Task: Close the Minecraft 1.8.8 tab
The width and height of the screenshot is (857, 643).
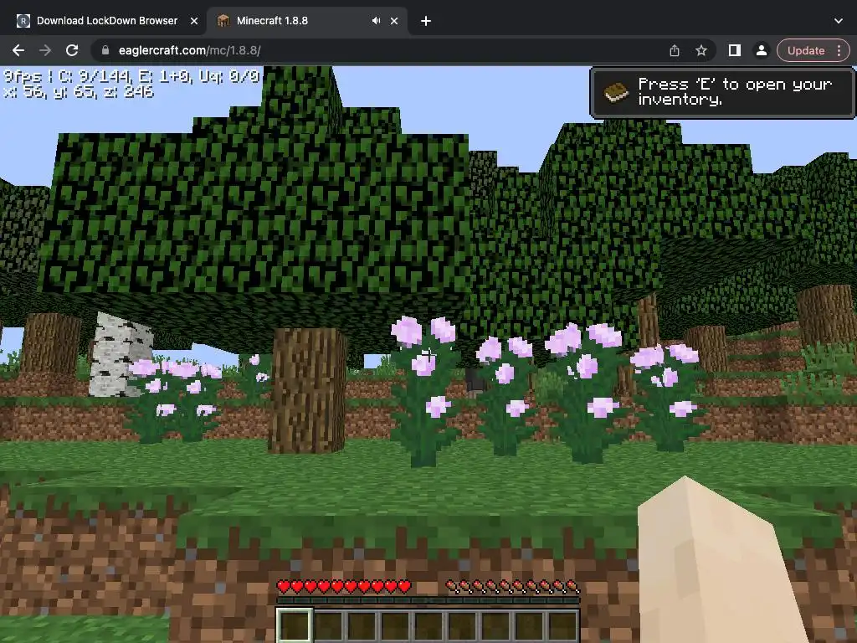Action: pyautogui.click(x=394, y=21)
